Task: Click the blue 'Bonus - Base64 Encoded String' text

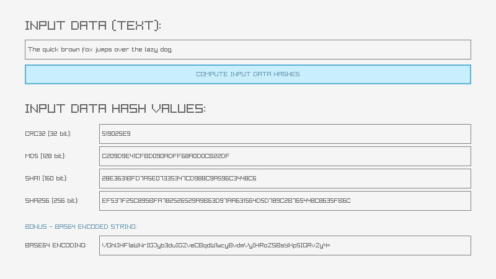Action: [x=81, y=227]
